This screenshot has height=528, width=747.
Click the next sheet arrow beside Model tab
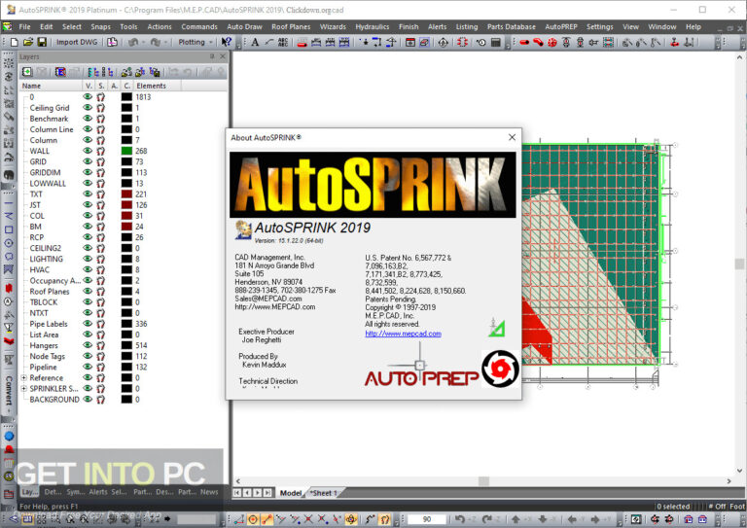click(x=258, y=493)
